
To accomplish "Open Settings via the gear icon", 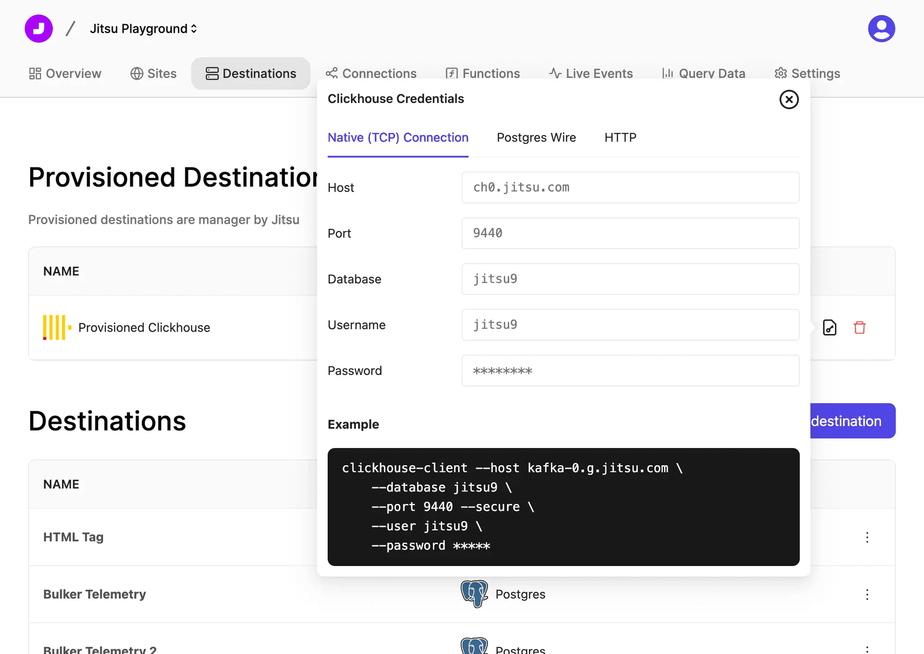I will click(x=780, y=73).
